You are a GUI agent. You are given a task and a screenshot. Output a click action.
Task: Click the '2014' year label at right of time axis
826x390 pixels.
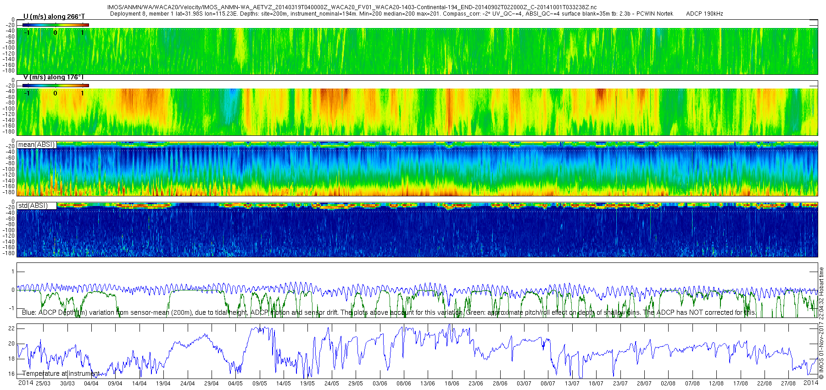pos(811,383)
